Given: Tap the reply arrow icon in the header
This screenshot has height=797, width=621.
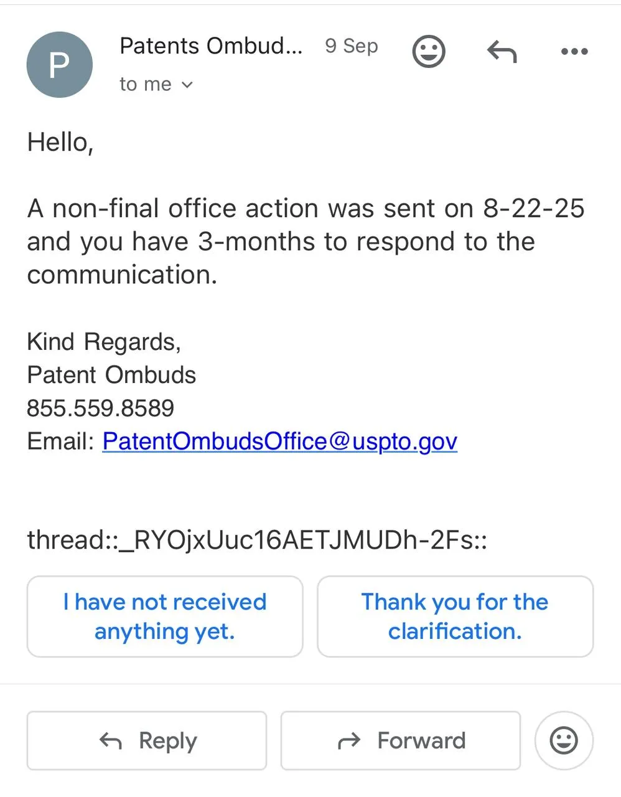Looking at the screenshot, I should click(502, 52).
